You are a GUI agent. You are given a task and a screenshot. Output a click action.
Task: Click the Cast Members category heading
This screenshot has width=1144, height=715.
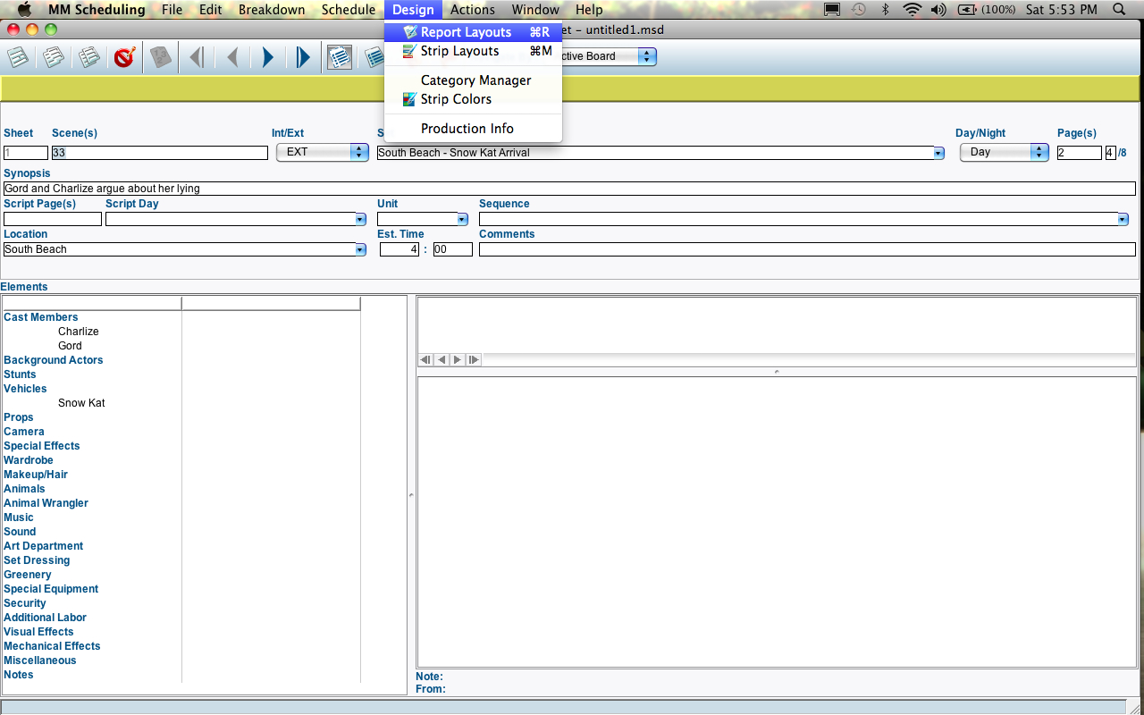pyautogui.click(x=41, y=317)
